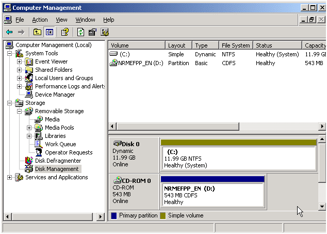Screen dimensions: 327x234
Task: Click the Healthy (System) status cell
Action: [x=277, y=54]
